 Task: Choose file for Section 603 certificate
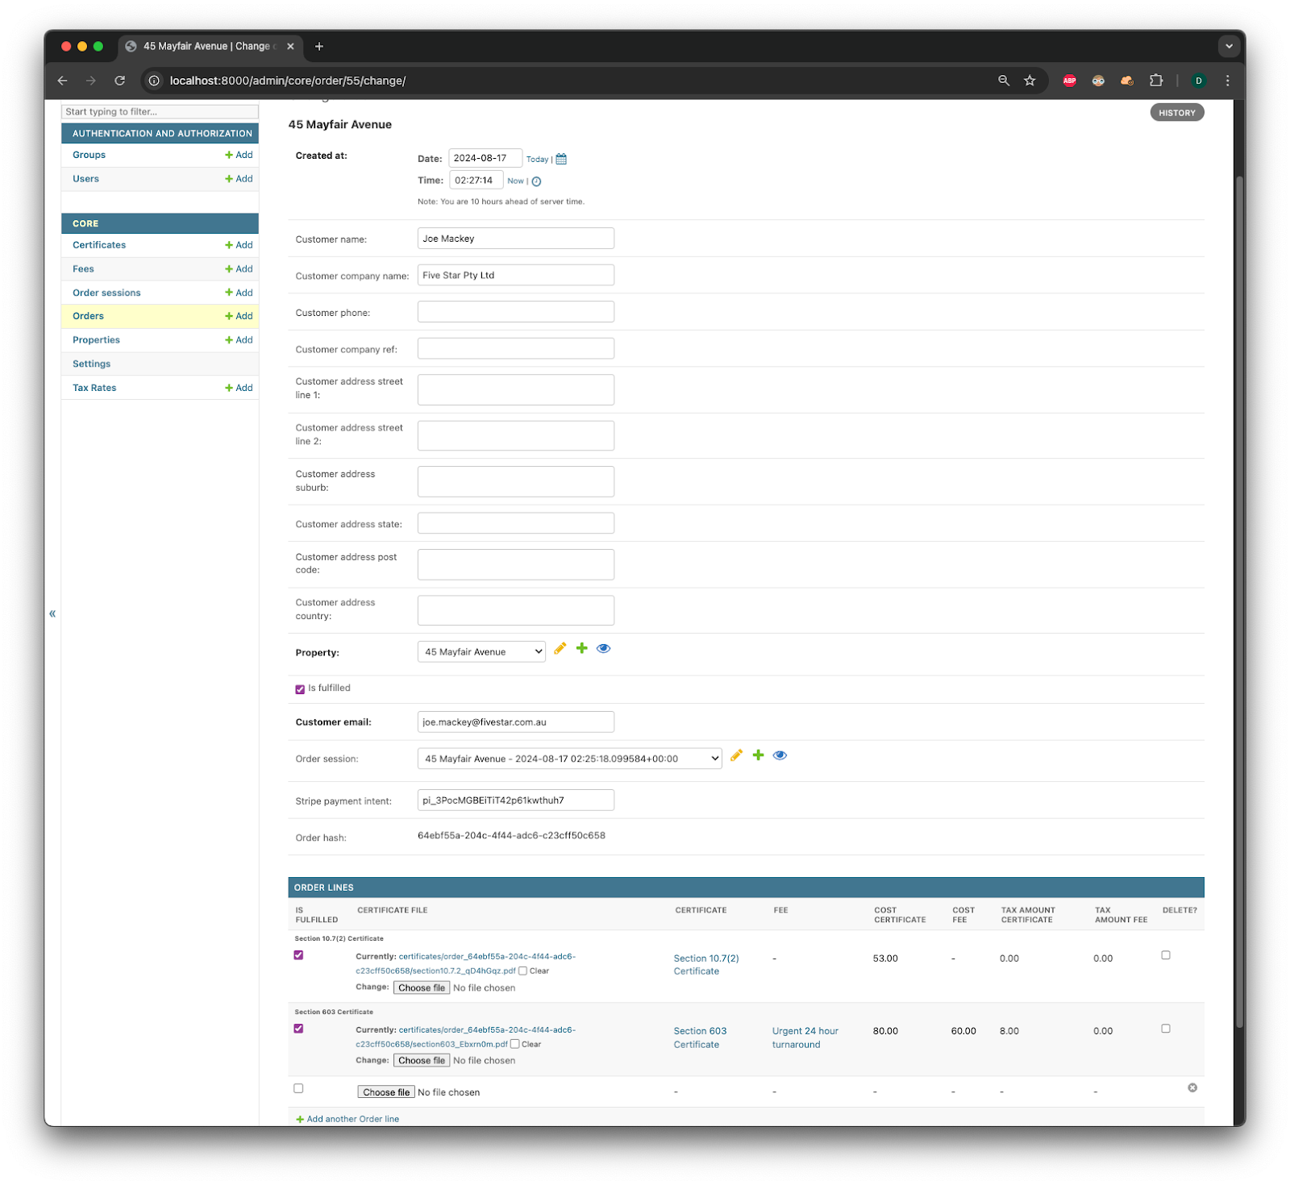pyautogui.click(x=421, y=1060)
